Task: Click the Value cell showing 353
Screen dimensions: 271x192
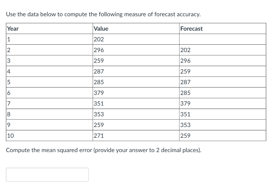Action: pyautogui.click(x=98, y=114)
